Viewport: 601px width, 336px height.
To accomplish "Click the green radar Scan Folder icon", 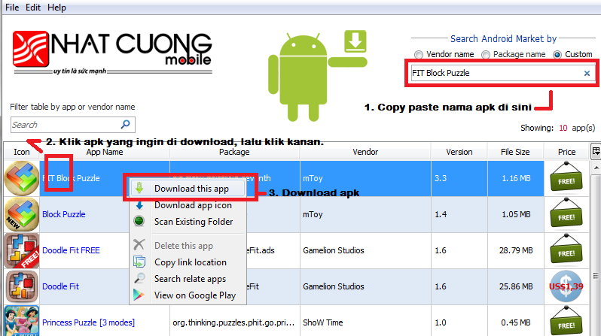I will (139, 221).
